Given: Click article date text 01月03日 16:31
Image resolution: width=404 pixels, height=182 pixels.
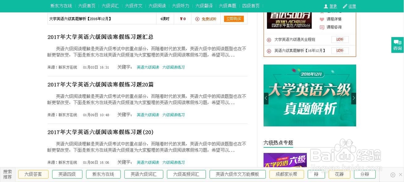Looking at the screenshot, I should tap(96, 67).
